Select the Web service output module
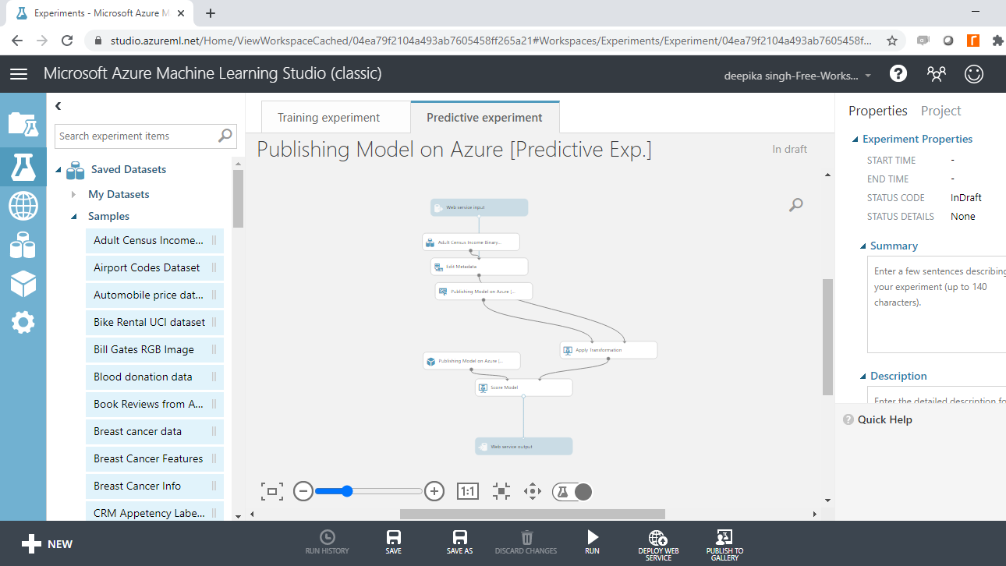This screenshot has width=1006, height=566. tap(524, 447)
